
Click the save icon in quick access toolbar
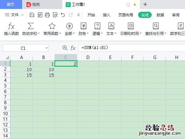point(32,15)
